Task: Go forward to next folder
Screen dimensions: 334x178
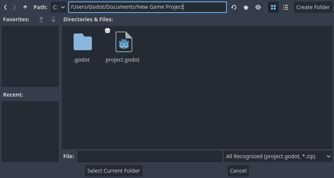Action: click(14, 7)
